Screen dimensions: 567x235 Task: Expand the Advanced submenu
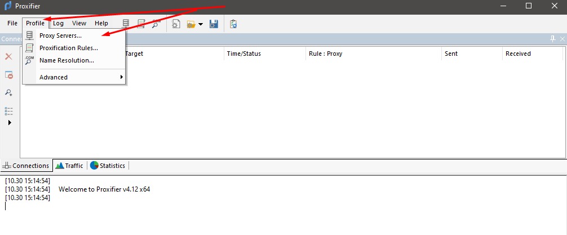click(73, 77)
